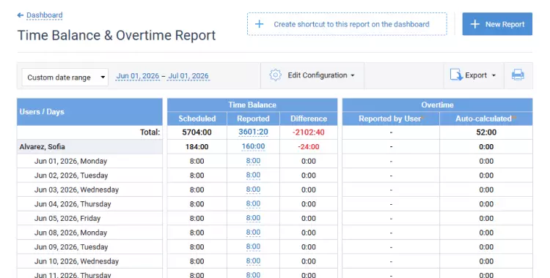
Task: Open total reported time 3601:20
Action: point(253,132)
